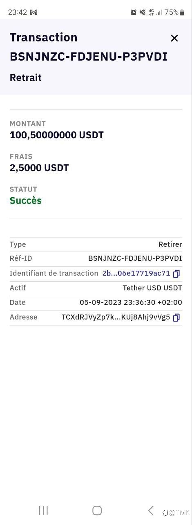Tap the battery 75% indicator

click(x=174, y=12)
